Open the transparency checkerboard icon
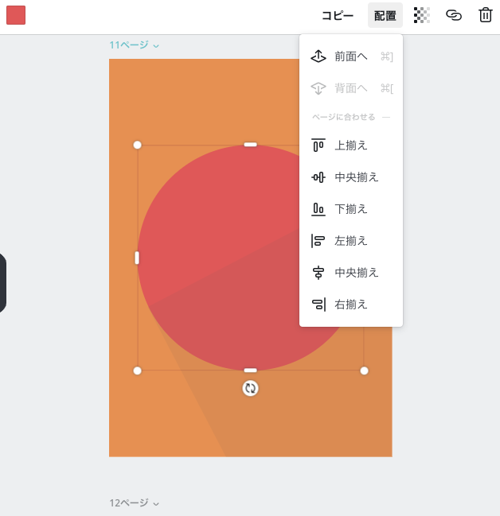Image resolution: width=500 pixels, height=516 pixels. pyautogui.click(x=421, y=15)
